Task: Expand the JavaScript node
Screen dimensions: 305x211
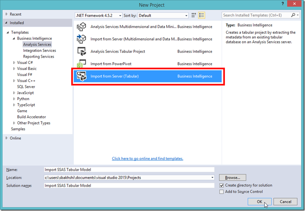Action: tap(14, 93)
